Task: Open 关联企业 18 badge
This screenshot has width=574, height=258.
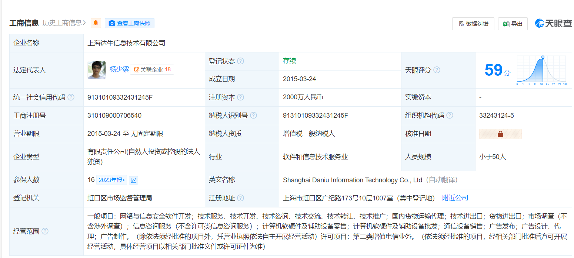Action: click(x=152, y=69)
